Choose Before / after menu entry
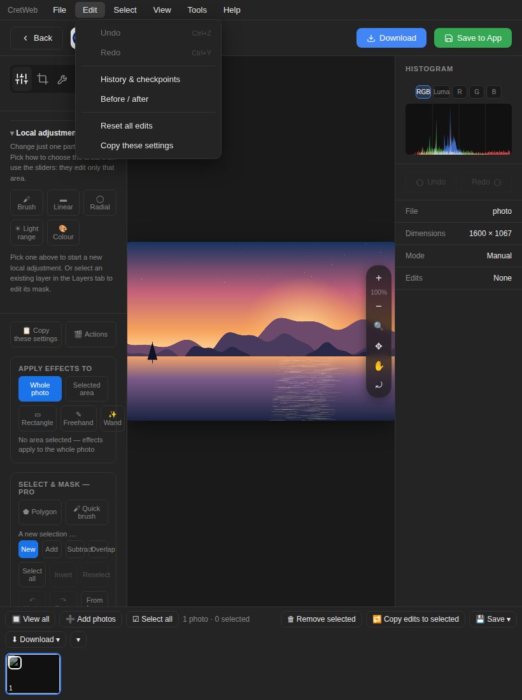 pos(148,99)
